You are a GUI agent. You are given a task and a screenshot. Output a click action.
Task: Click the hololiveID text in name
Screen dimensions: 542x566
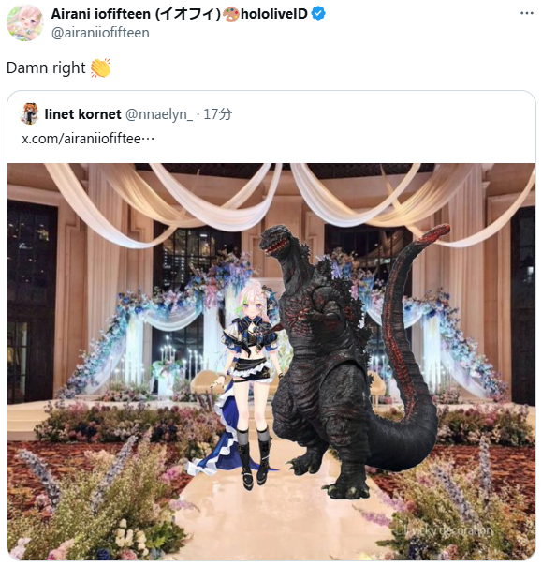click(x=274, y=14)
